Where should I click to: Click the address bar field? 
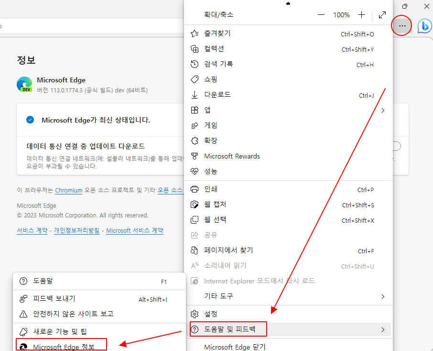tap(91, 26)
